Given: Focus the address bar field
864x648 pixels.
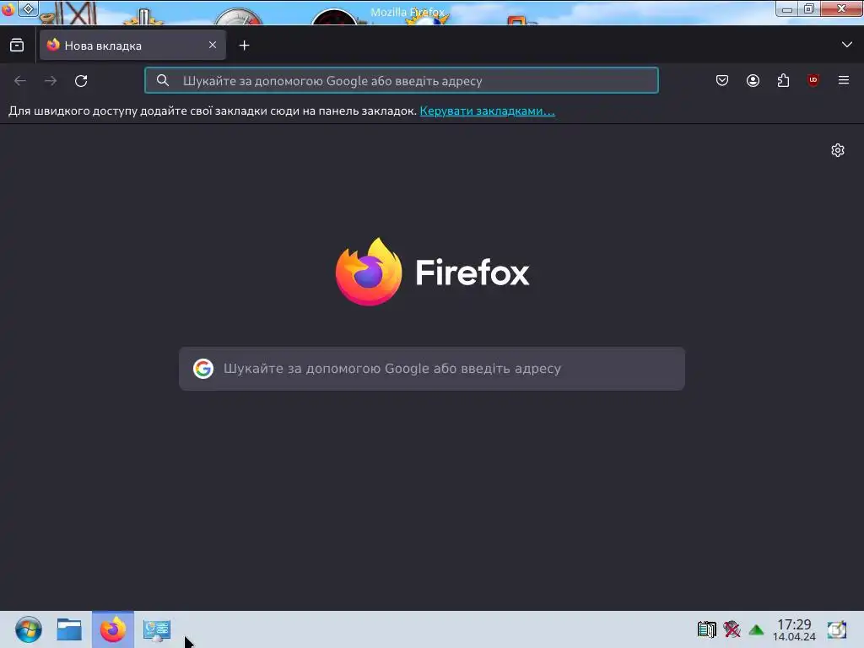Looking at the screenshot, I should [401, 80].
